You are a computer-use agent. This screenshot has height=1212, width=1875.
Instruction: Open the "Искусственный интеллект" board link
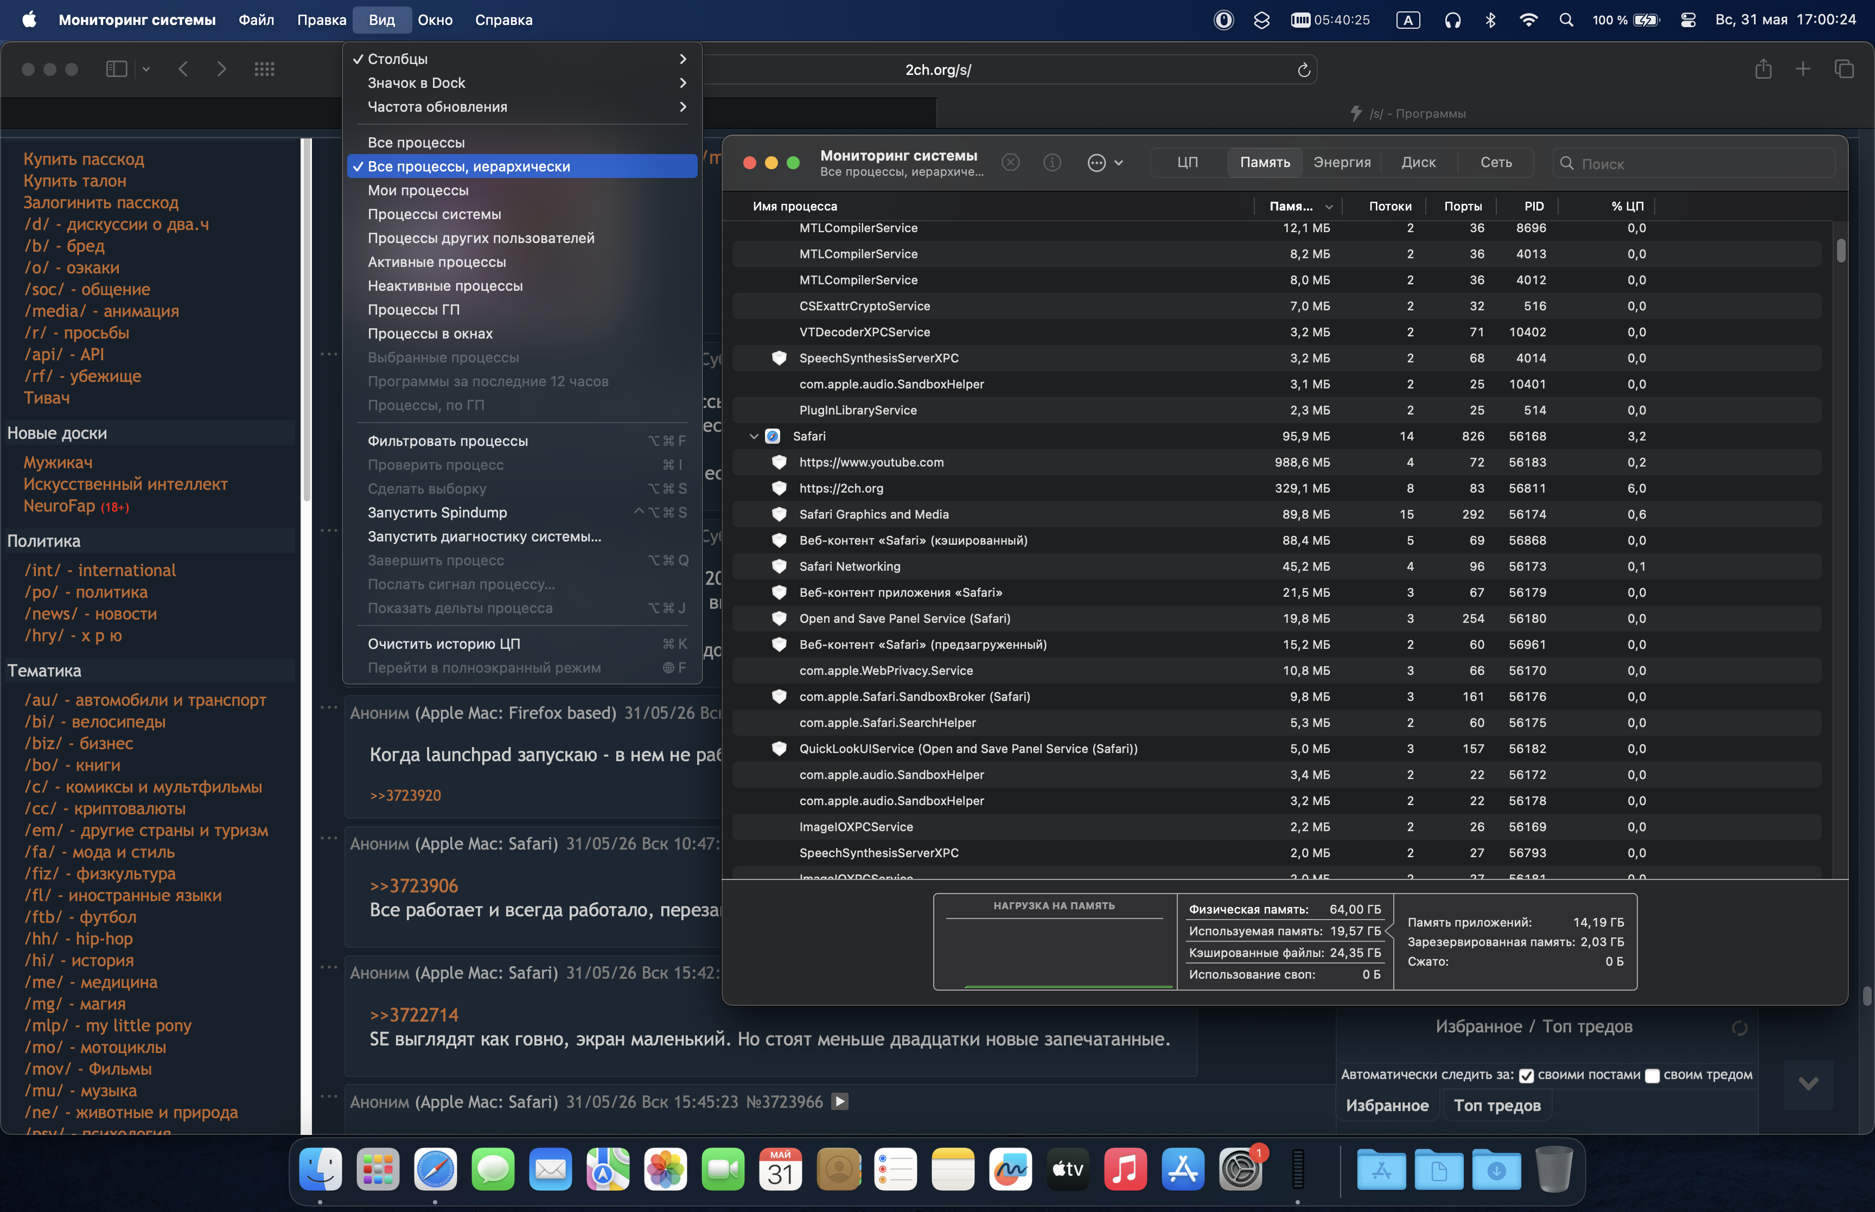point(125,484)
